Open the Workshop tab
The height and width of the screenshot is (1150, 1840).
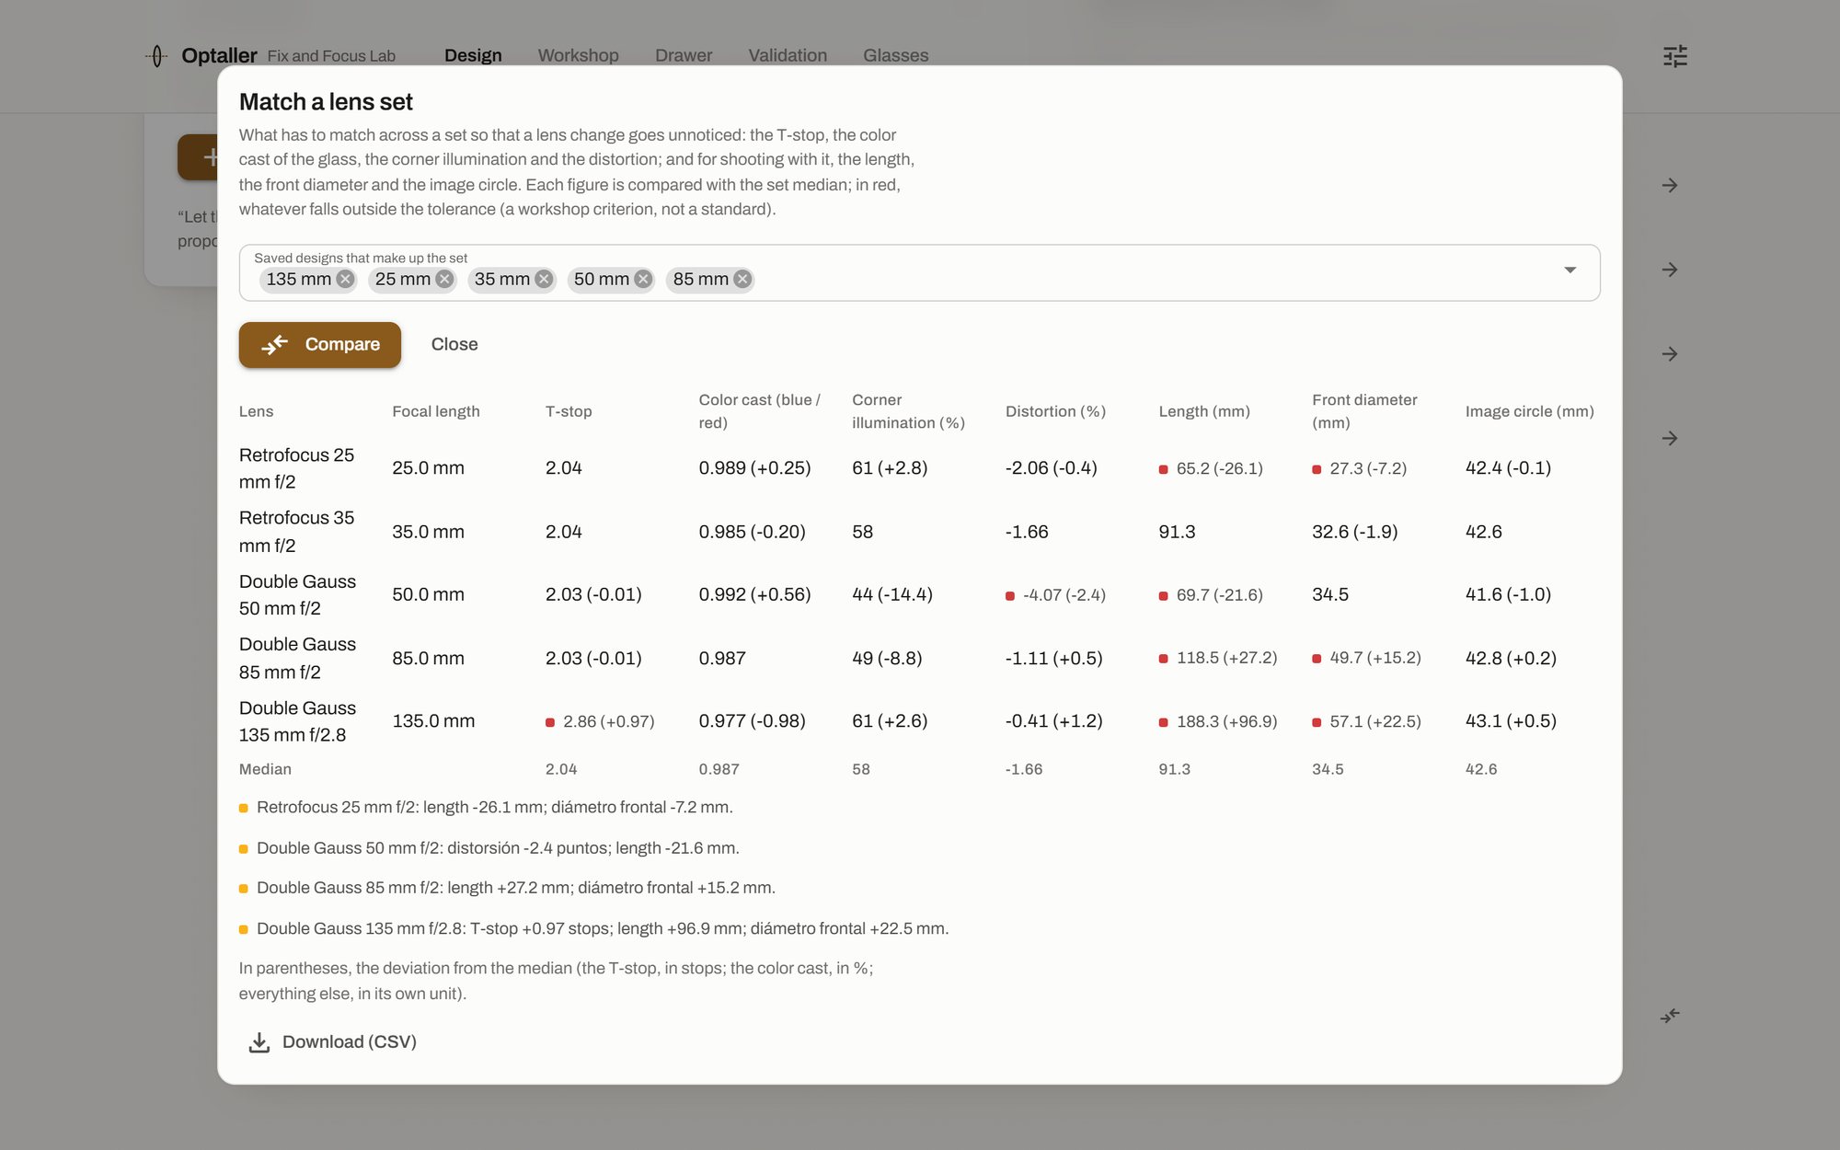(x=578, y=55)
